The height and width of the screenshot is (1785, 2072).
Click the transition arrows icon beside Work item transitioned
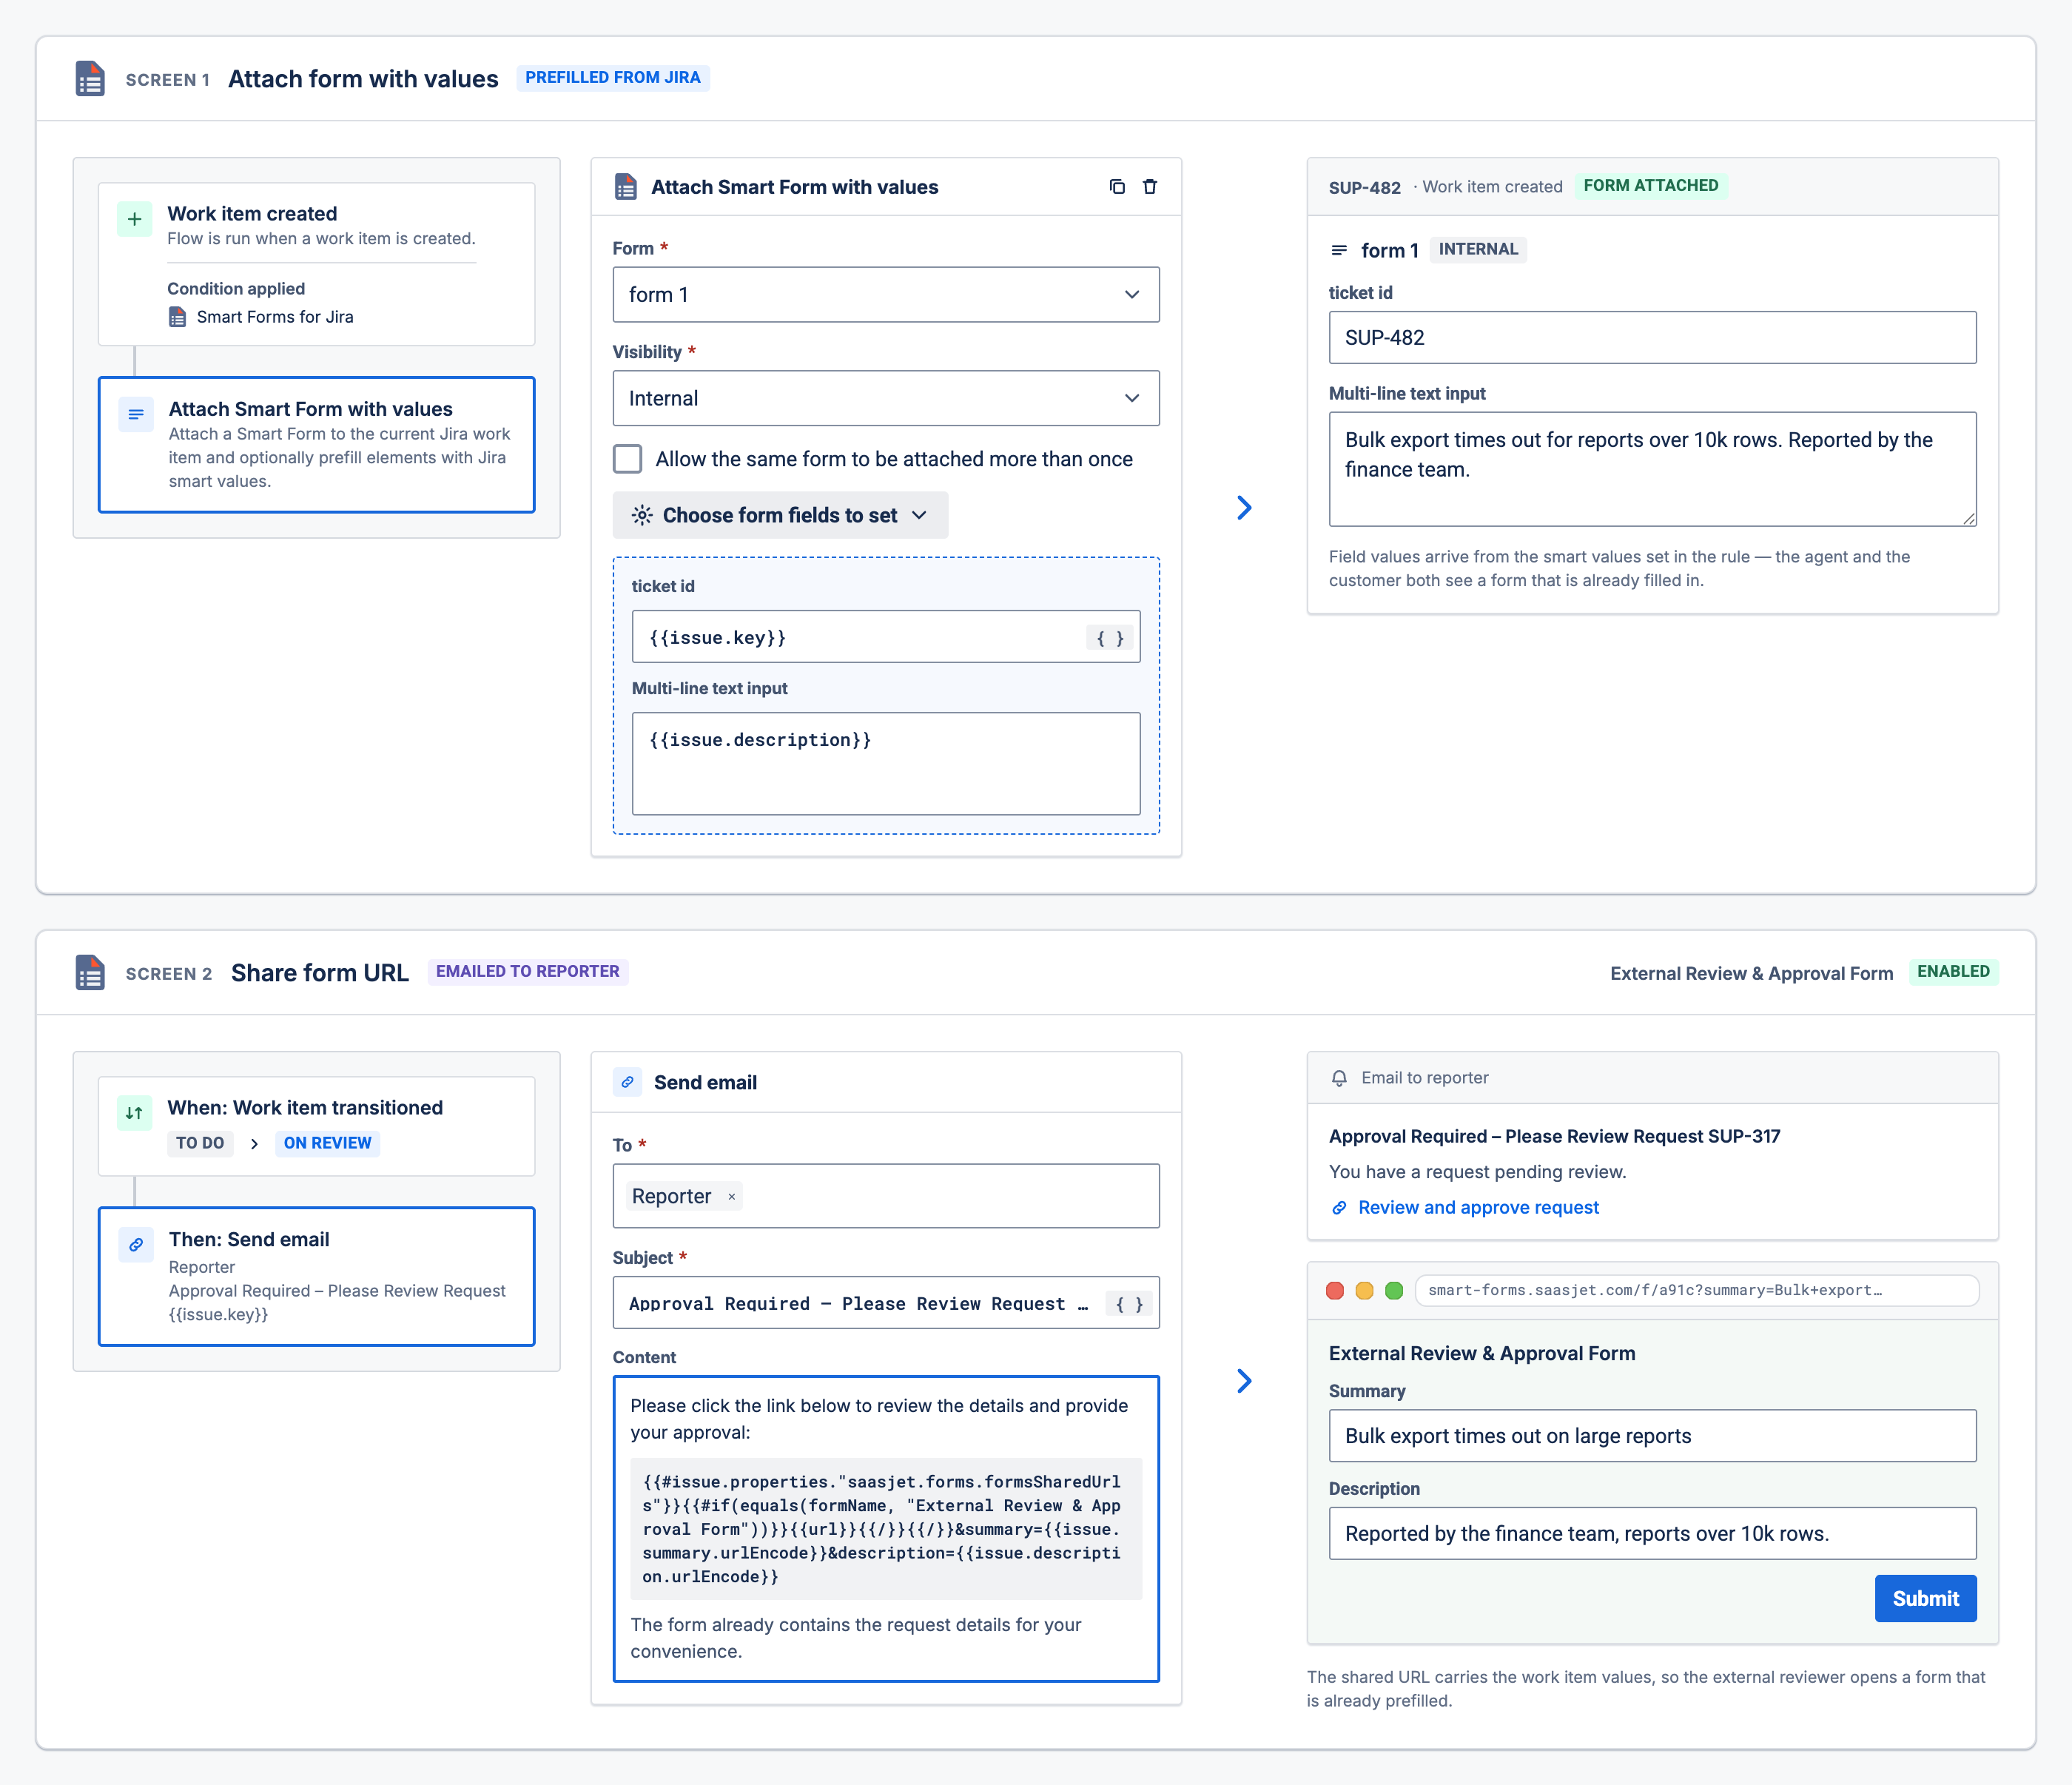pos(135,1113)
